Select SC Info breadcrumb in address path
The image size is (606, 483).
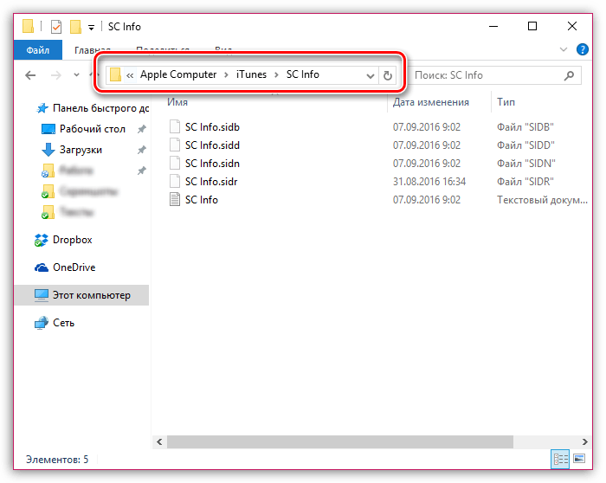point(303,74)
